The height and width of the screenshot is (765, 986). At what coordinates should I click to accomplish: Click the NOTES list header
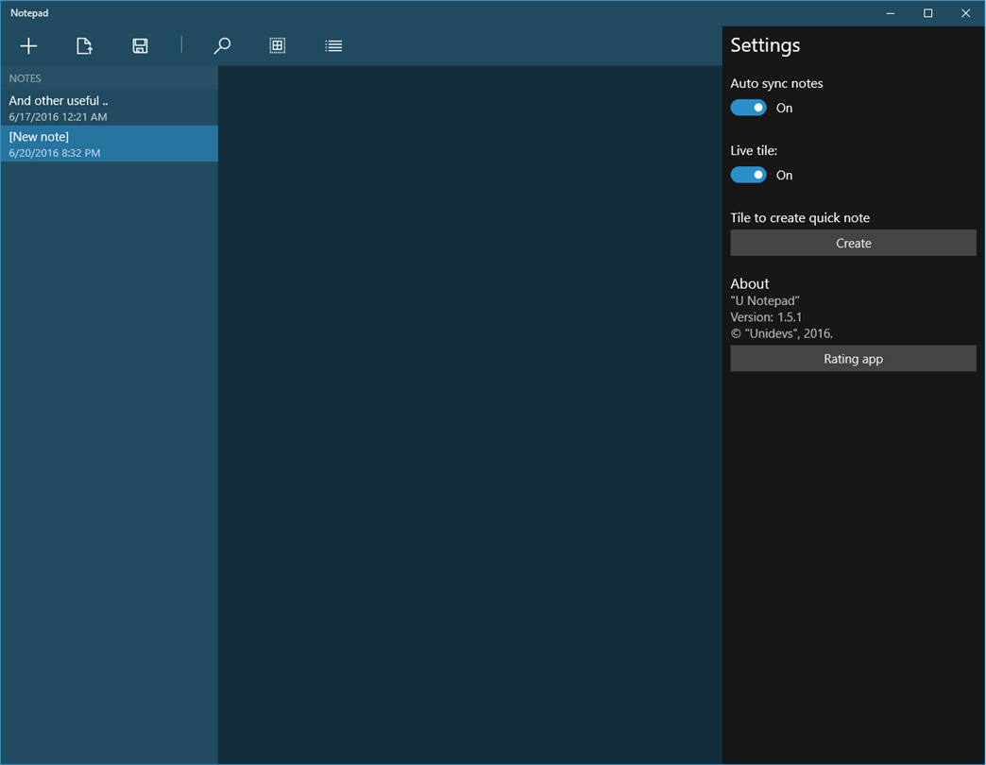25,78
